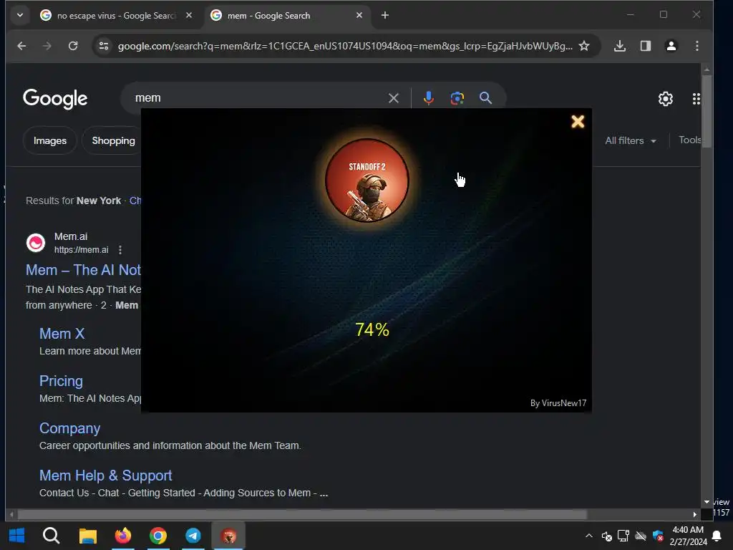Click the Google logo
The width and height of the screenshot is (733, 550).
coord(55,98)
